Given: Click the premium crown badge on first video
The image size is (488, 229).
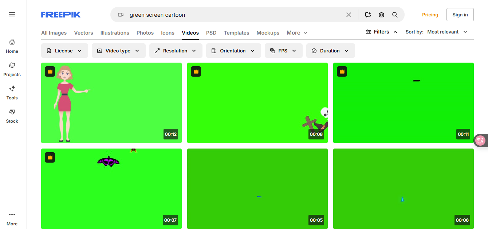Looking at the screenshot, I should (50, 71).
